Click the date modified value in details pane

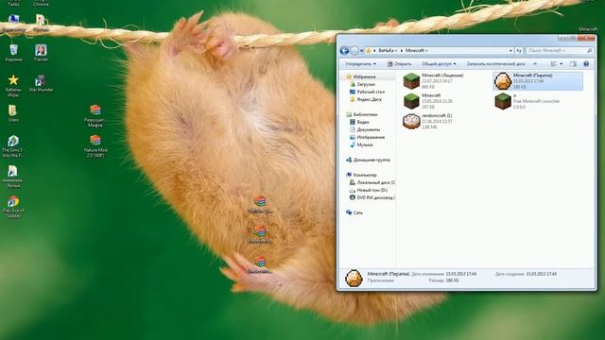pos(460,274)
